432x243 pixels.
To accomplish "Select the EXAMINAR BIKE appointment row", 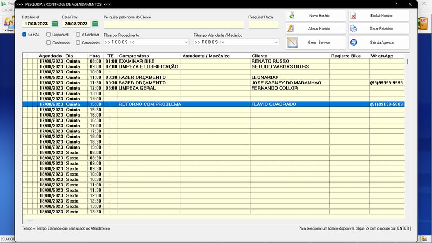I will tap(213, 61).
